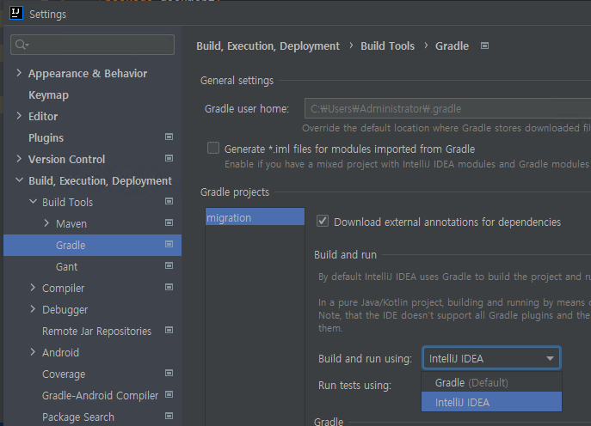This screenshot has height=426, width=591.
Task: Click project-level icon next to Compiler
Action: pos(169,287)
